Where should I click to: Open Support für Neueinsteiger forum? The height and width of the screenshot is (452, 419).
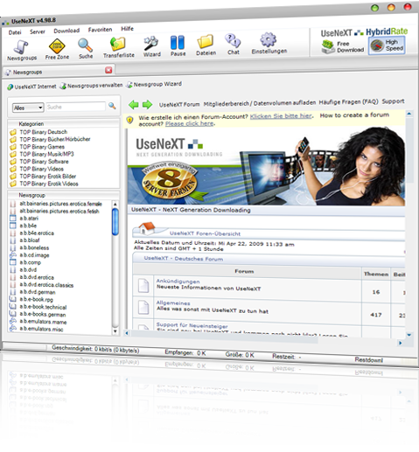click(x=192, y=325)
